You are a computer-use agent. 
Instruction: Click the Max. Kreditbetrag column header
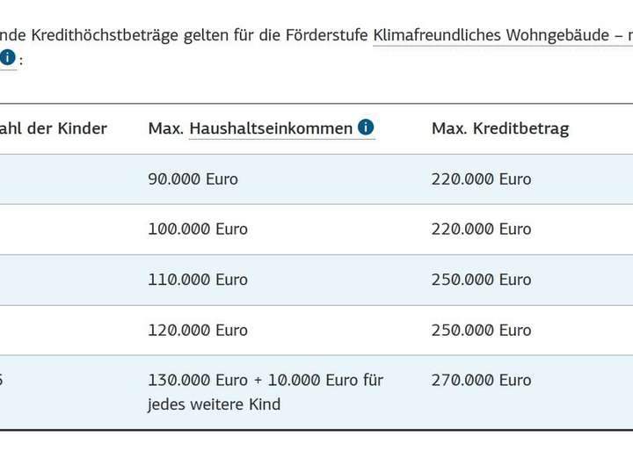[x=499, y=129]
